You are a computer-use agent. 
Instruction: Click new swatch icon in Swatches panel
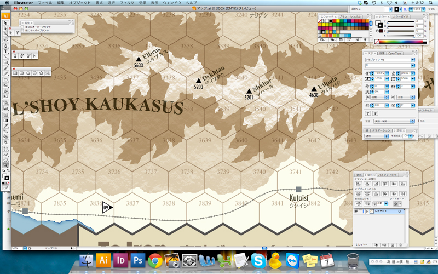point(357,39)
